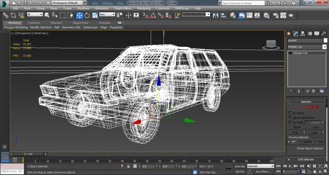Click the Unlink Selection tool
Screen dimensions: 329x175
(x=13, y=15)
